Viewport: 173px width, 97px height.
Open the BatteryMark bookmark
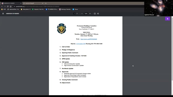pyautogui.click(x=26, y=9)
